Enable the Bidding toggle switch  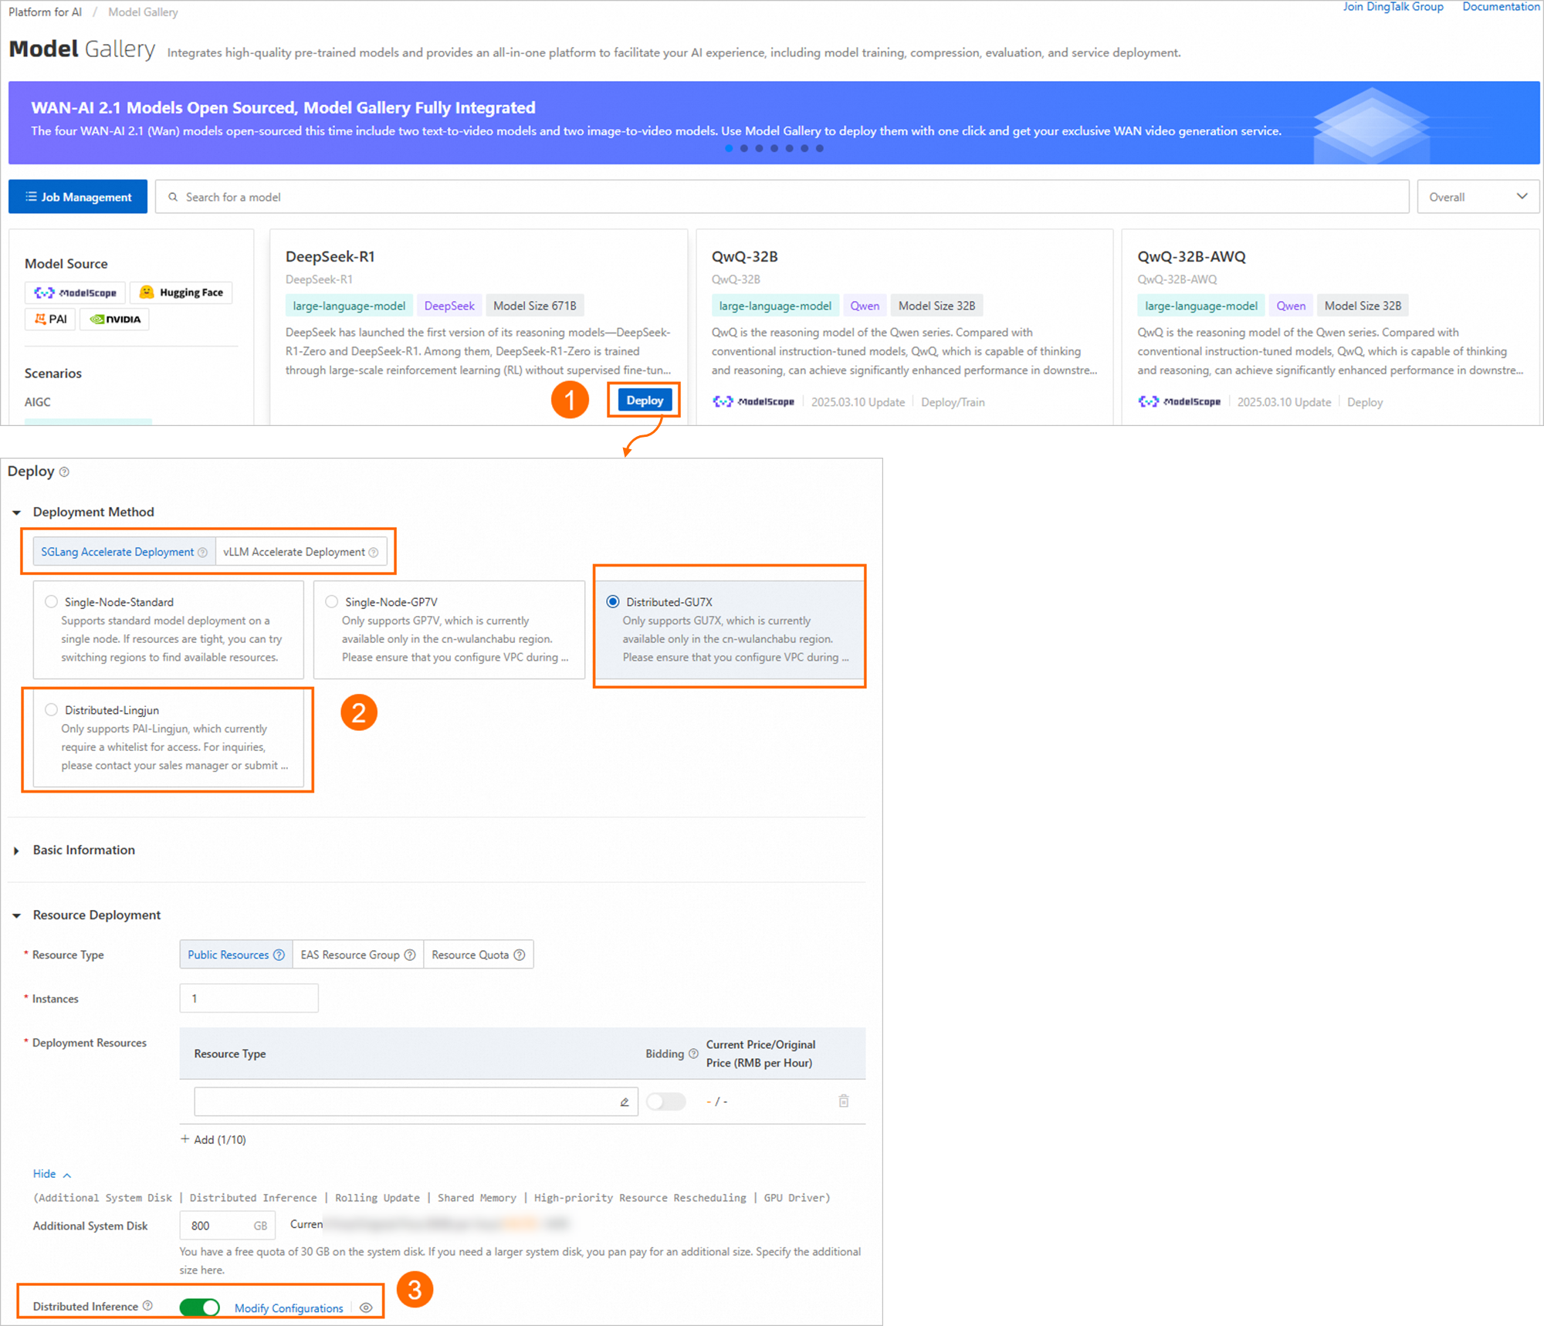pos(665,1101)
